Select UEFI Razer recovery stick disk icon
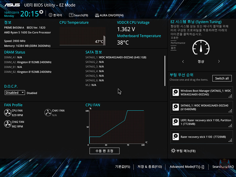This screenshot has width=236, height=177. 176,122
